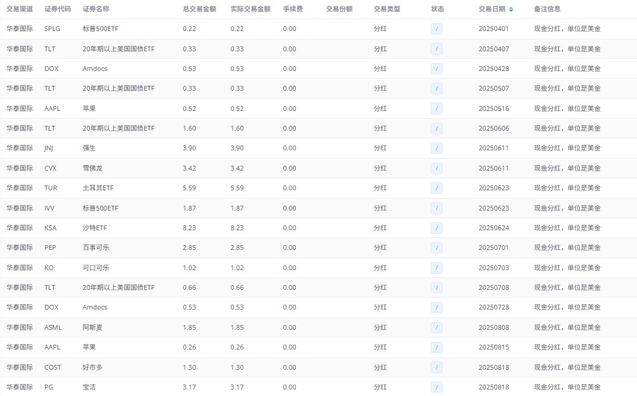This screenshot has width=637, height=396.
Task: Click total amount 3.90 in JNJ row
Action: (x=189, y=148)
